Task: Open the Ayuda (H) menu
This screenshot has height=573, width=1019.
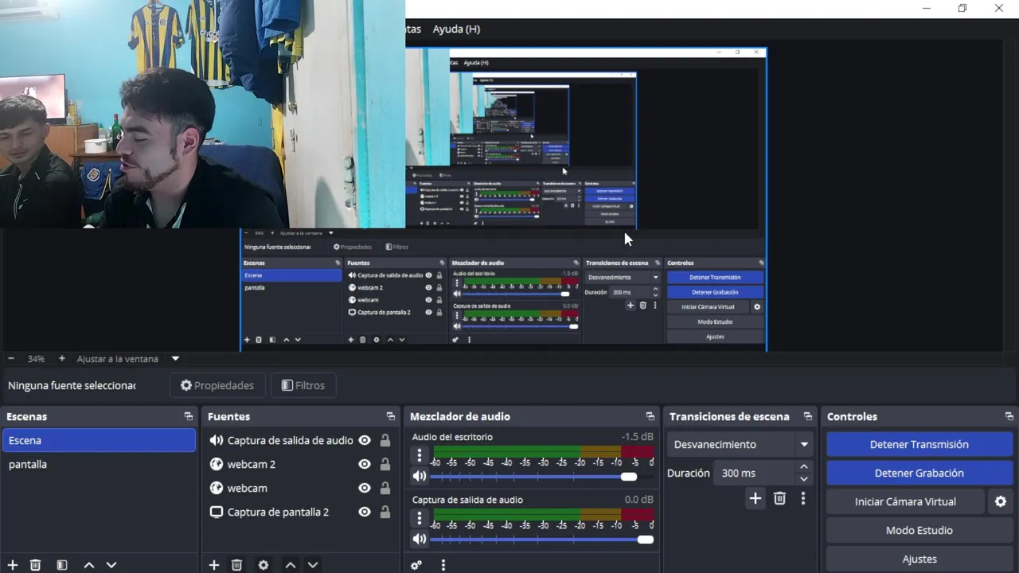Action: coord(456,29)
